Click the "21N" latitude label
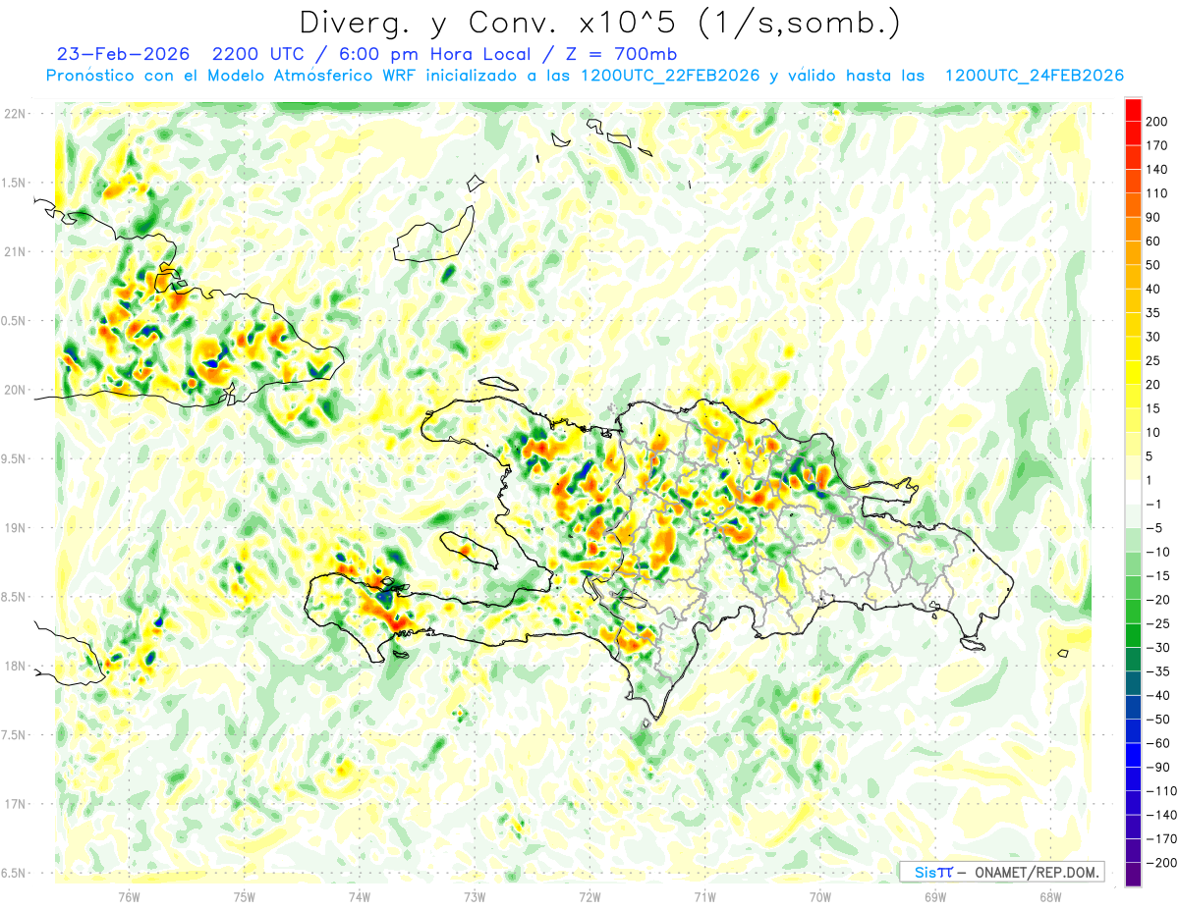This screenshot has width=1179, height=910. (x=14, y=251)
